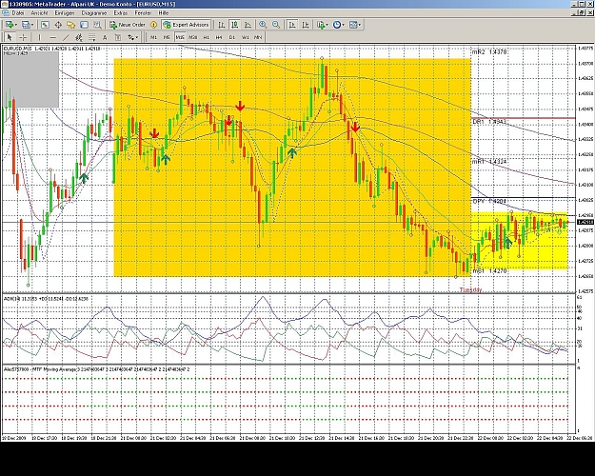
Task: Open the Fenster menu
Action: [x=143, y=13]
